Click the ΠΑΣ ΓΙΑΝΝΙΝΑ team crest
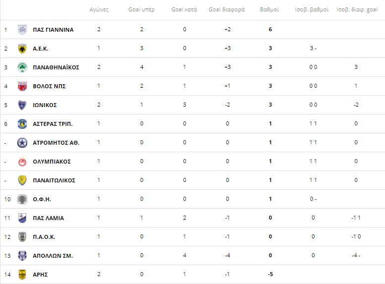Viewport: 385px width, 284px height. 22,29
